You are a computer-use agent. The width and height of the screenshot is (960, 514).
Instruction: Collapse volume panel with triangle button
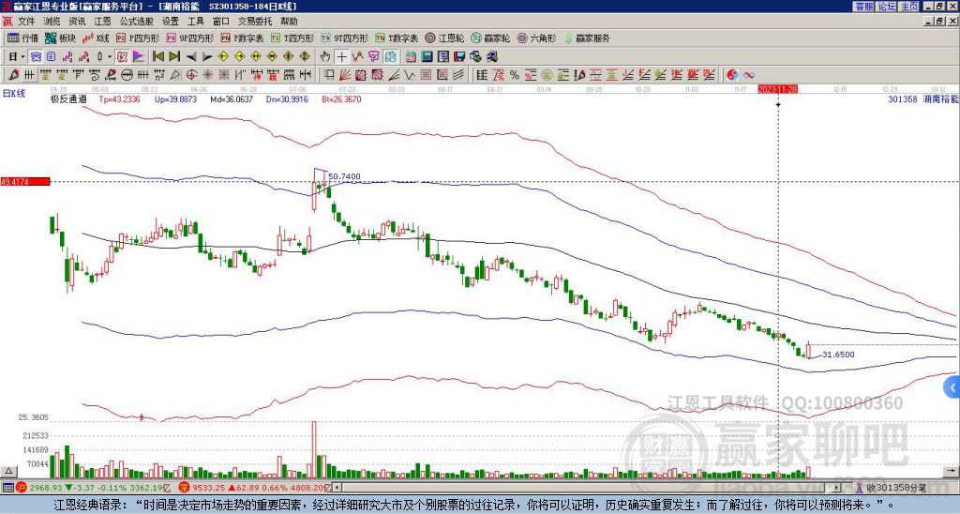click(x=8, y=471)
